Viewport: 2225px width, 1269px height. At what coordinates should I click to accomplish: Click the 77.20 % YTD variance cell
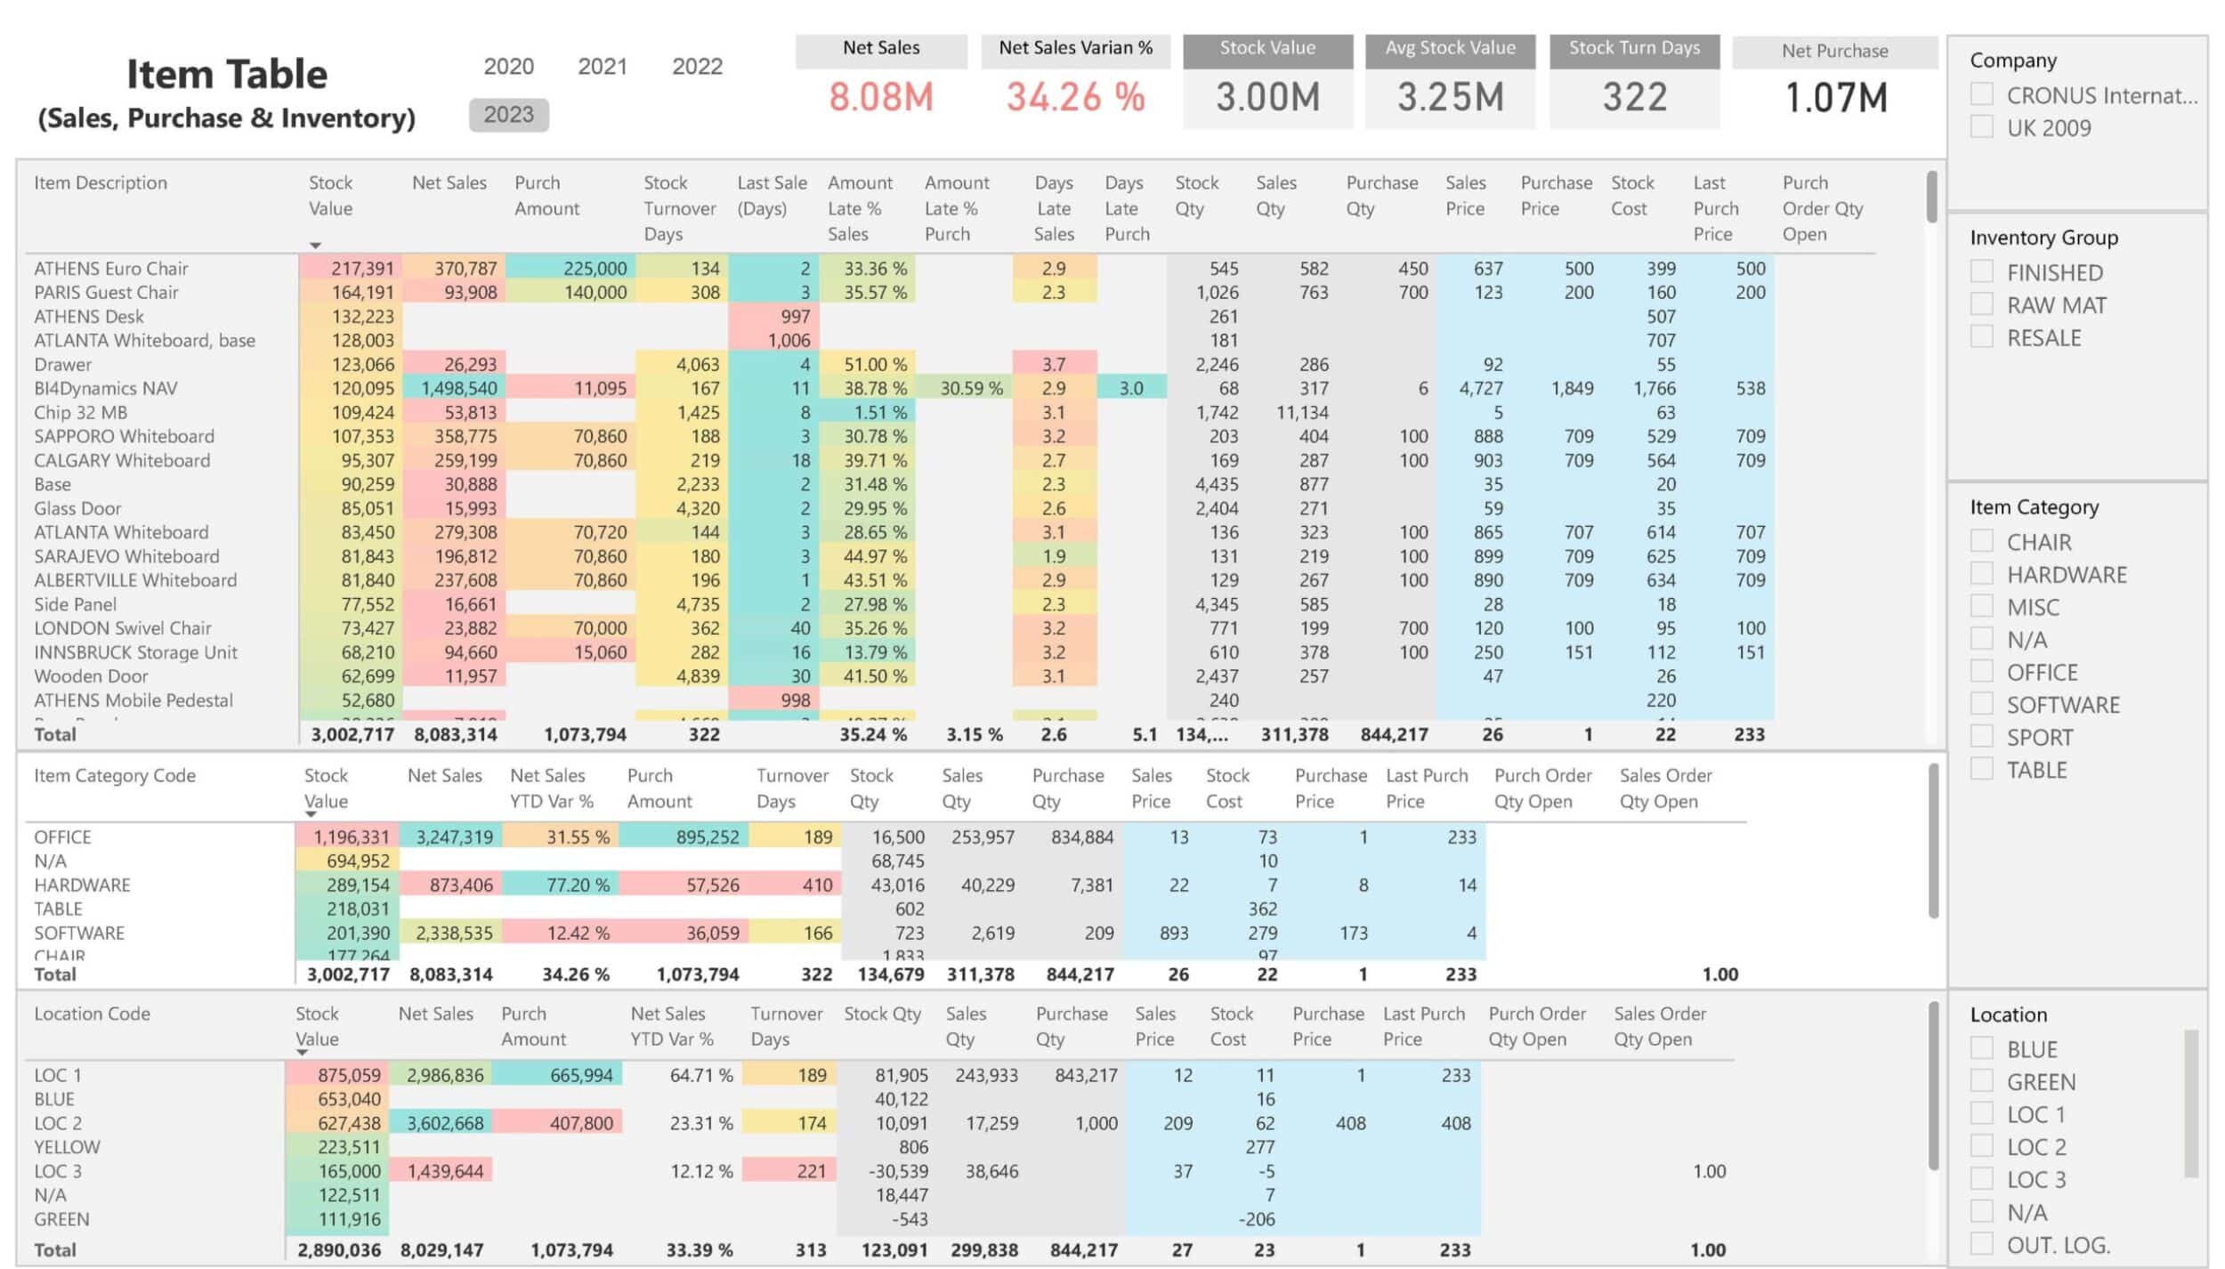tap(561, 885)
